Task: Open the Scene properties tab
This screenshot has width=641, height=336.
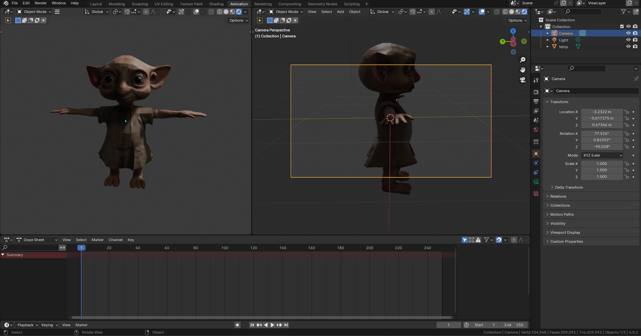Action: point(536,120)
